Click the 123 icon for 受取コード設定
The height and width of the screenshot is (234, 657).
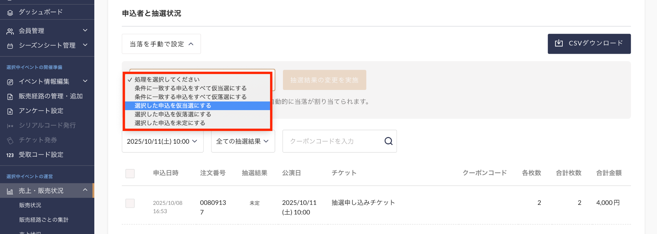pyautogui.click(x=10, y=155)
